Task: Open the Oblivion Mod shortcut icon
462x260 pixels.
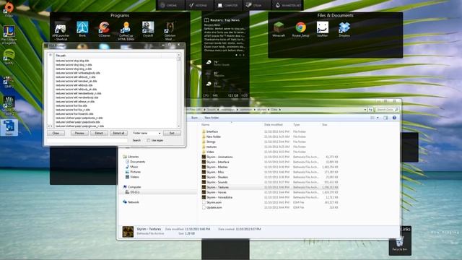Action: click(170, 31)
